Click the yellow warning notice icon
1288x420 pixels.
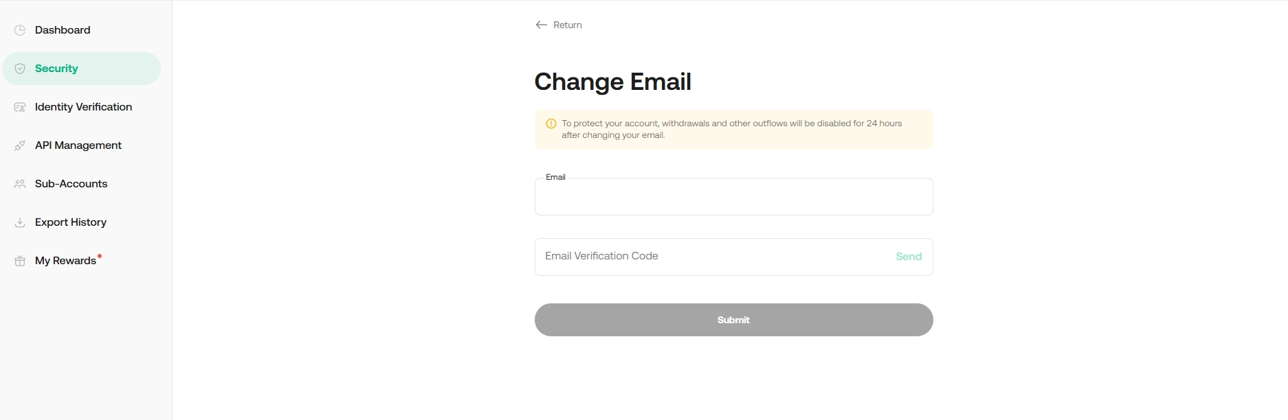tap(551, 124)
